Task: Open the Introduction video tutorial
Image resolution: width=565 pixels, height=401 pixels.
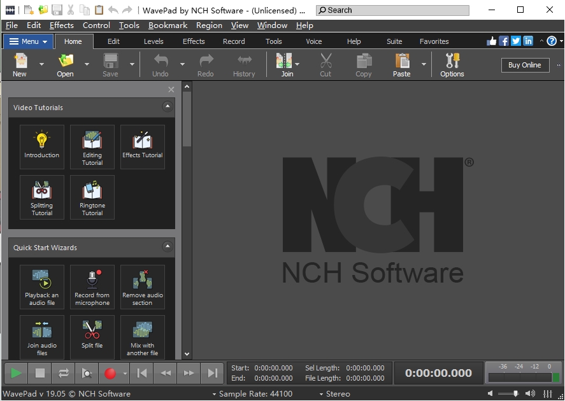Action: 42,146
